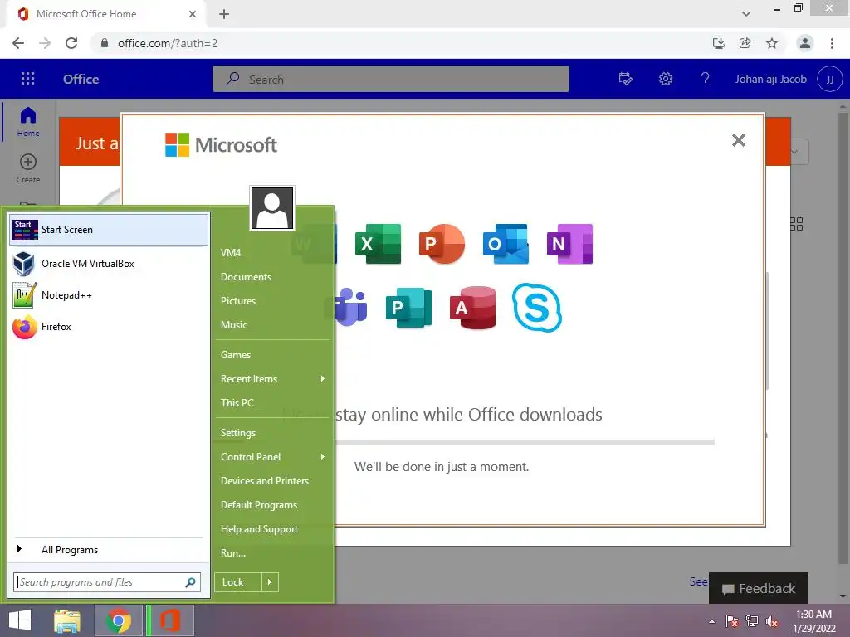Click the Feedback button
This screenshot has height=637, width=850.
click(759, 588)
